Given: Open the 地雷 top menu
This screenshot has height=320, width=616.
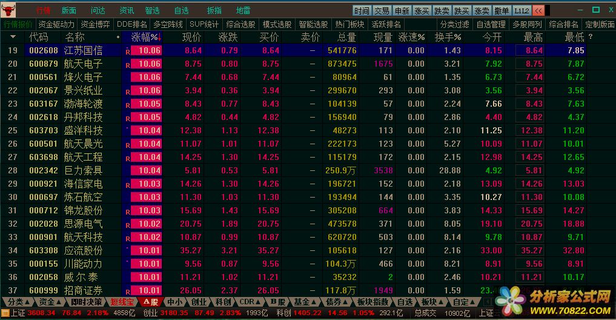Looking at the screenshot, I should click(x=243, y=11).
